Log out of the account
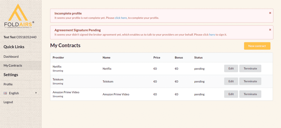 (8, 102)
